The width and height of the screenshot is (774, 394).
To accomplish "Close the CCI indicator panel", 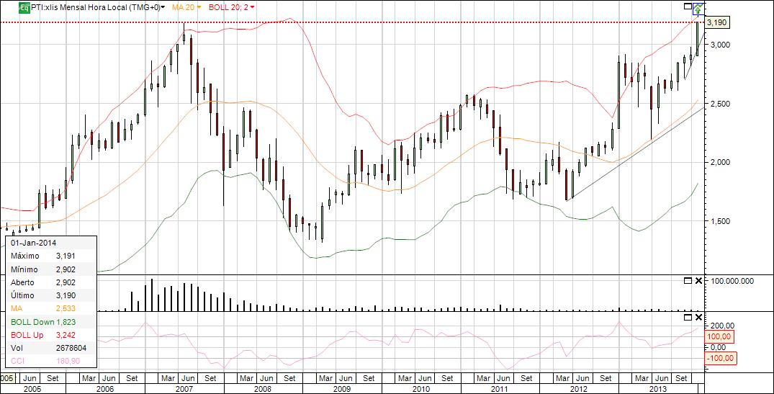I will (x=698, y=316).
